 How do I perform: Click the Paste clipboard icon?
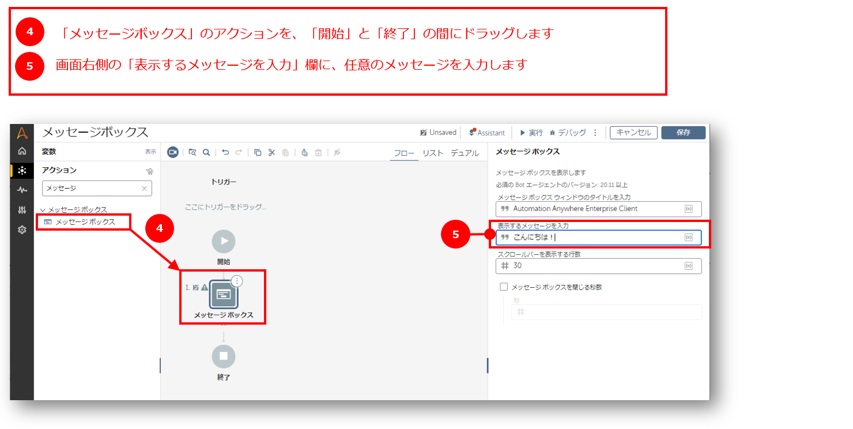285,152
